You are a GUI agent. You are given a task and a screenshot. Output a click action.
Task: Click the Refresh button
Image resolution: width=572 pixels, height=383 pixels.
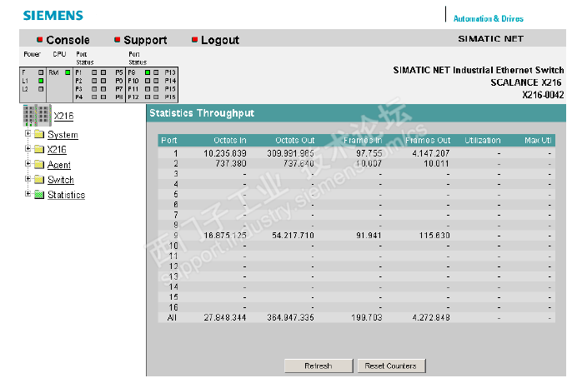[319, 366]
